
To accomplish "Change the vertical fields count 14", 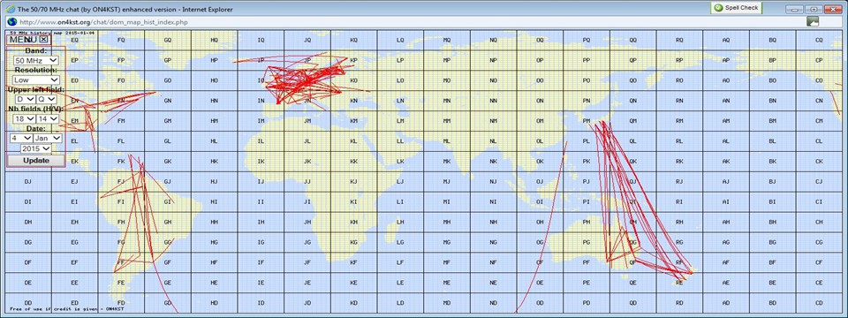I will [x=47, y=118].
